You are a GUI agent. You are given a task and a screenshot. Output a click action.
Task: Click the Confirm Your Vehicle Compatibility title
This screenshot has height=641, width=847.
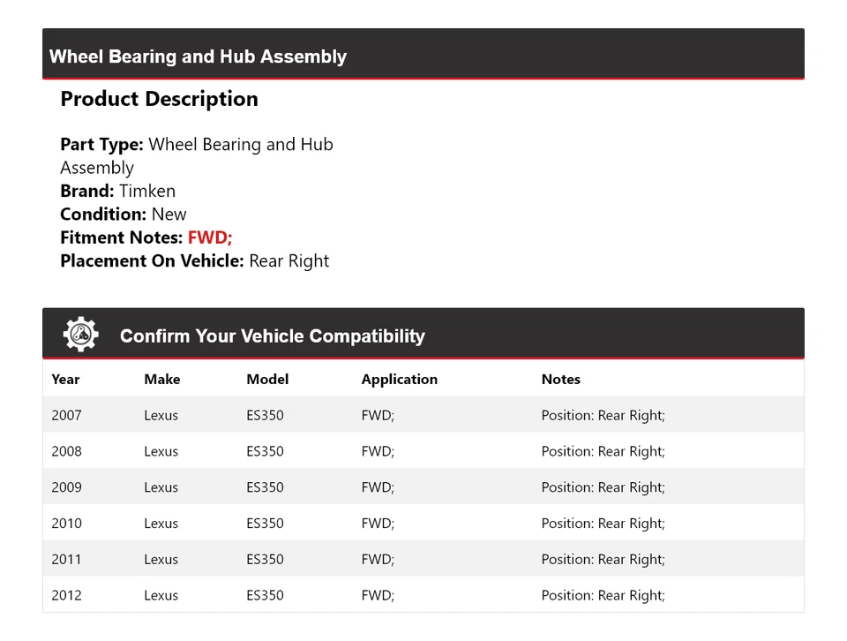[272, 336]
